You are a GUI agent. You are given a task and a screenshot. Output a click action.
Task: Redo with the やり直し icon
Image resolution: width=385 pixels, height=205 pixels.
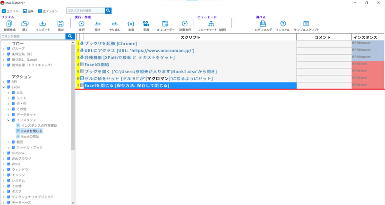click(115, 24)
